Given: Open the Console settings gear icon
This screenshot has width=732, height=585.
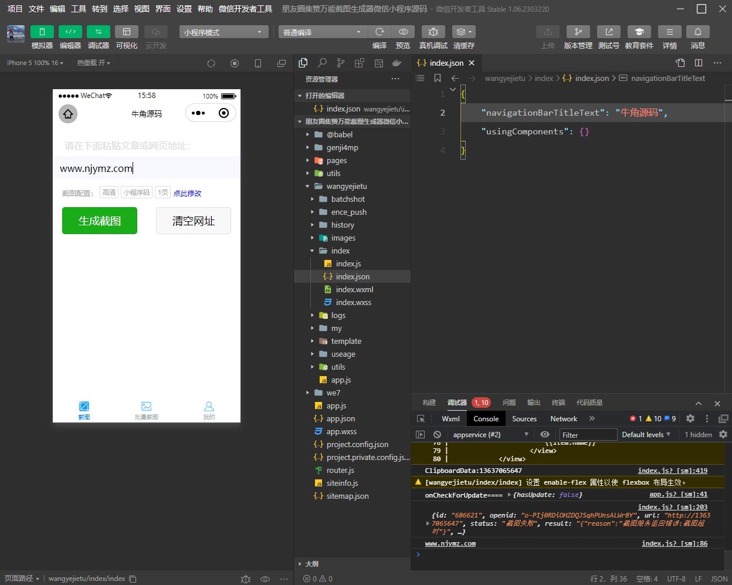Looking at the screenshot, I should (723, 434).
